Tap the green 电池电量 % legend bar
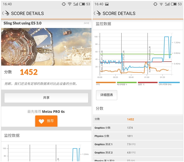This screenshot has height=162, width=184. (x=127, y=83)
